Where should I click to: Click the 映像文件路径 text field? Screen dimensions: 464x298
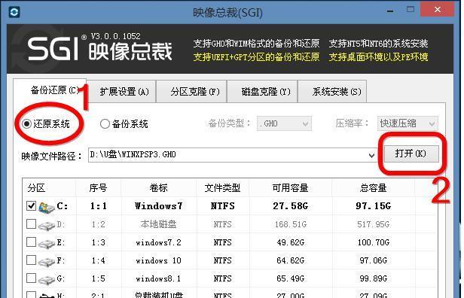pyautogui.click(x=227, y=155)
